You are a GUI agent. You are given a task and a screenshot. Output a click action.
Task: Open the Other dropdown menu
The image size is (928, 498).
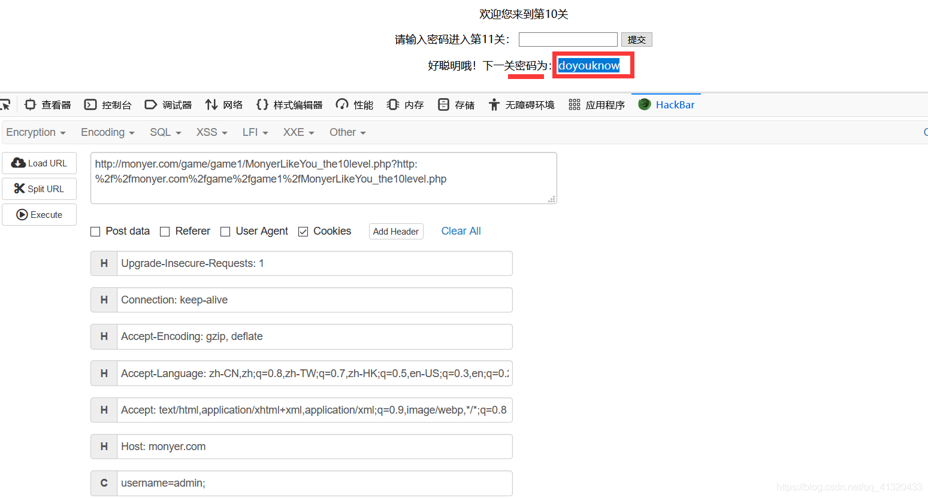[x=347, y=132]
